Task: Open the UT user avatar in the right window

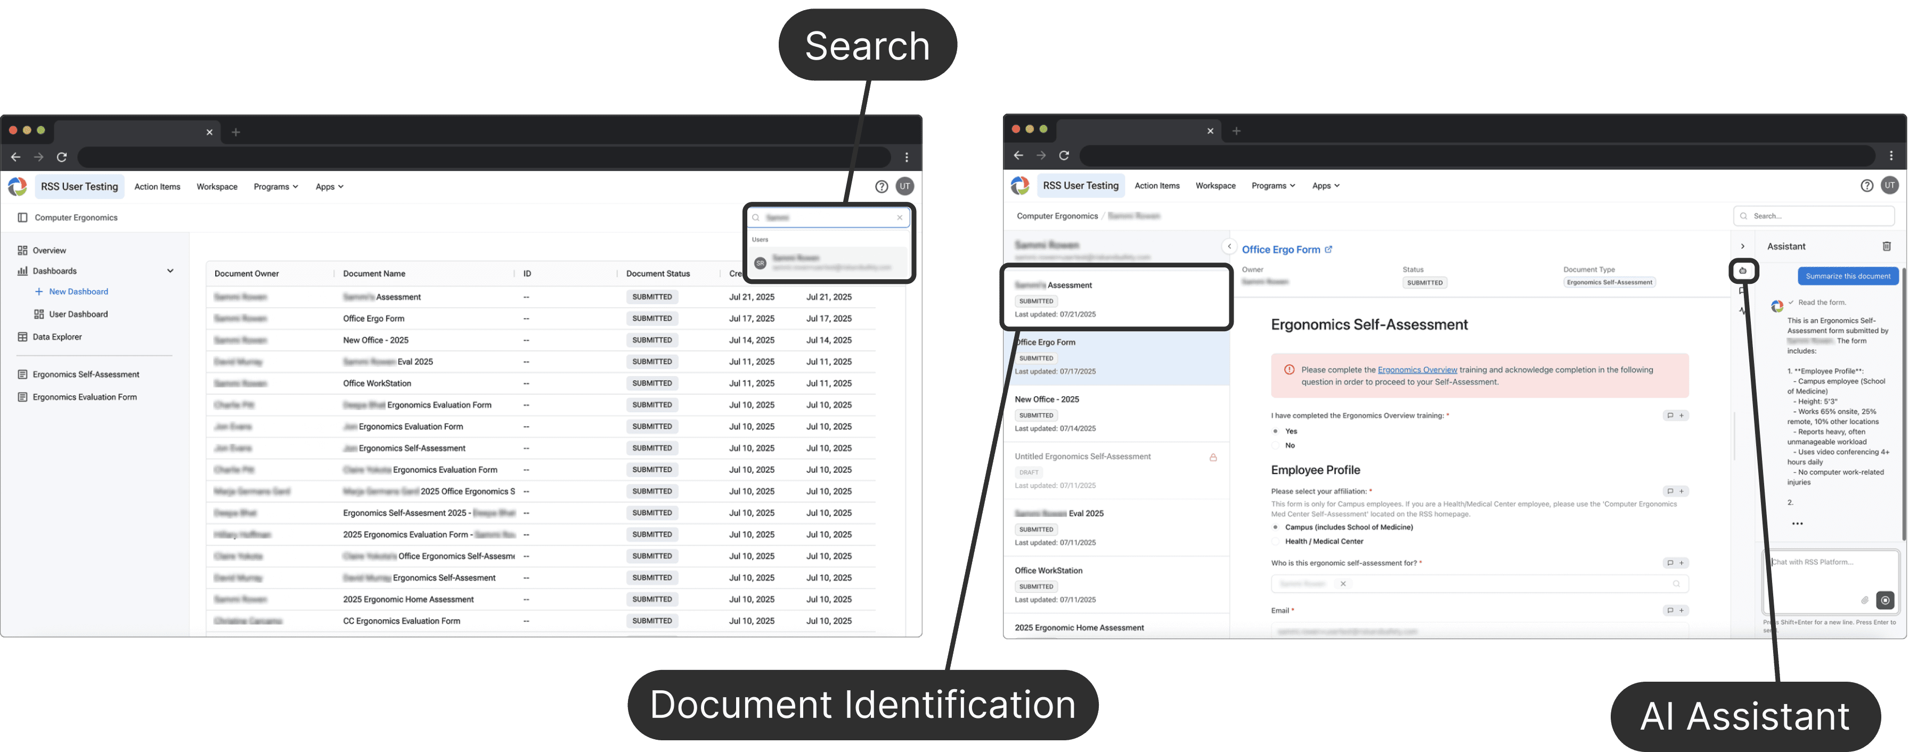Action: coord(1890,185)
